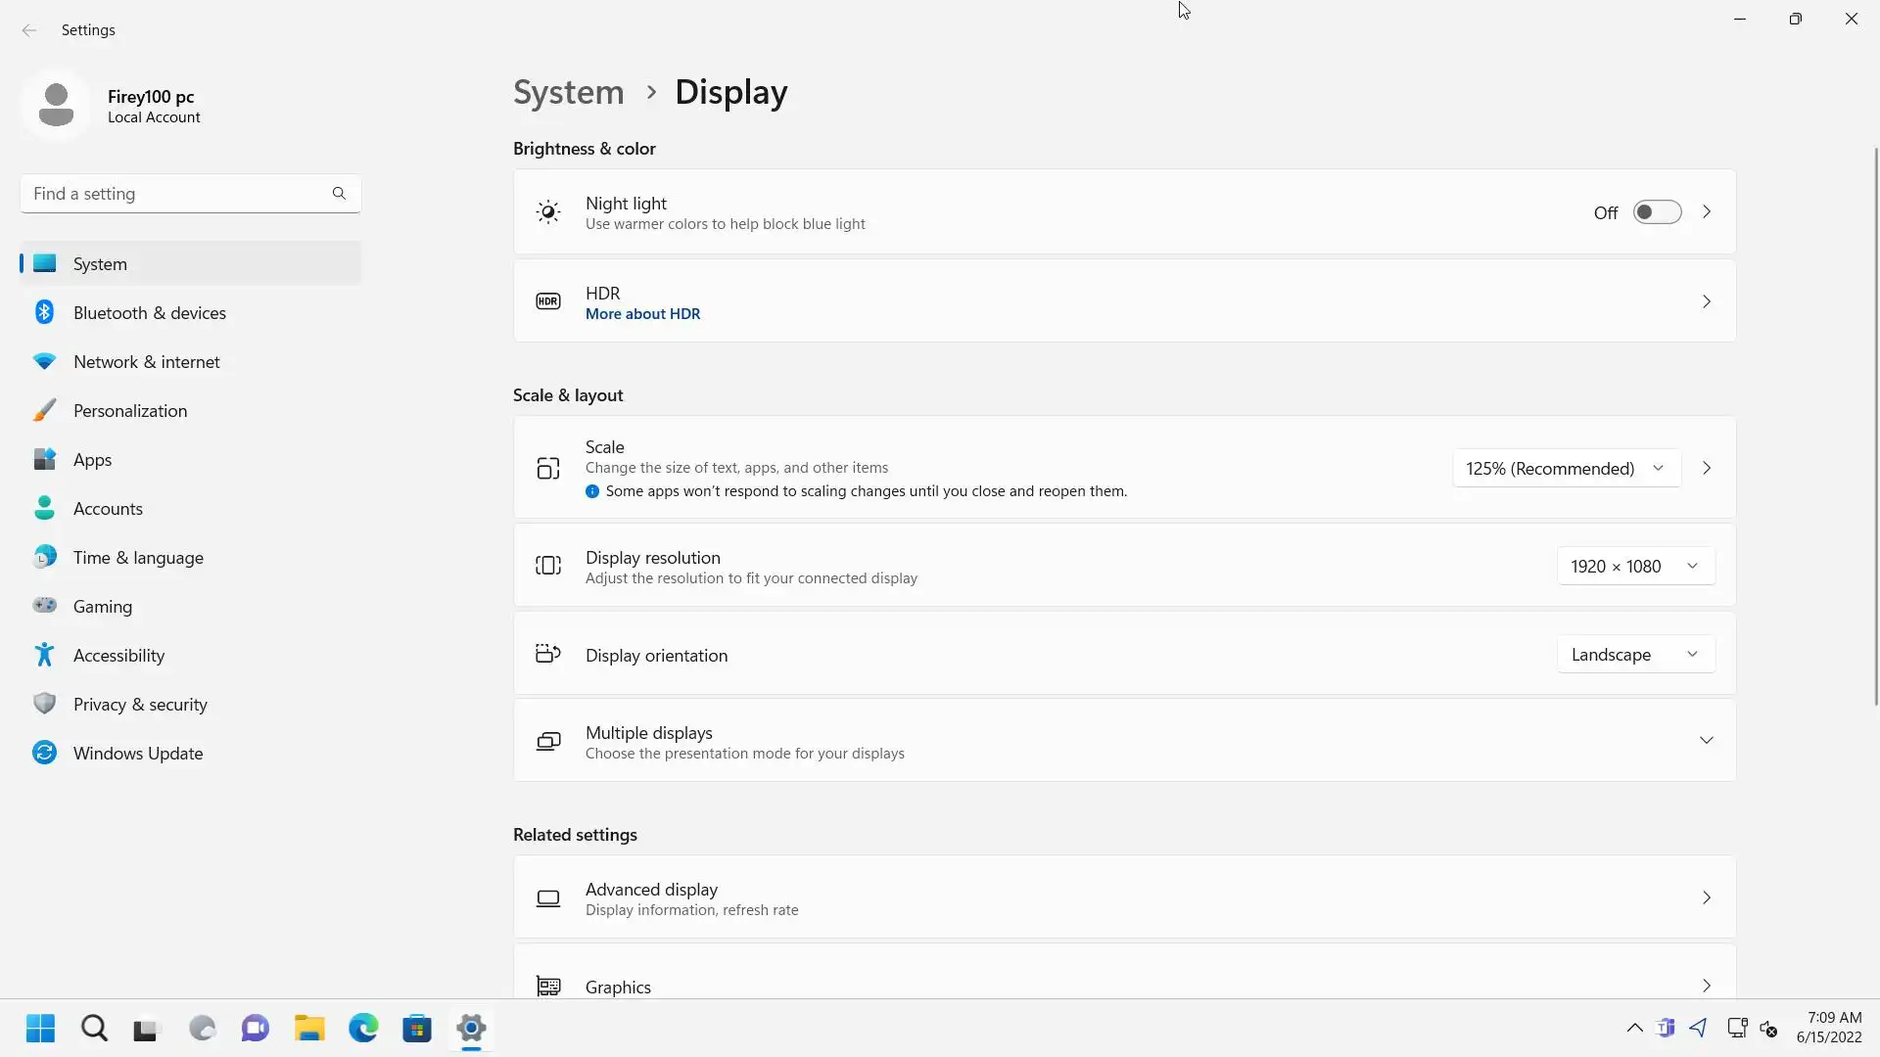
Task: Click the System breadcrumb link
Action: point(568,92)
